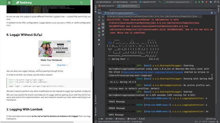220x123 pixels.
Task: Minimize Run panel with hide icon
Action: tap(216, 13)
